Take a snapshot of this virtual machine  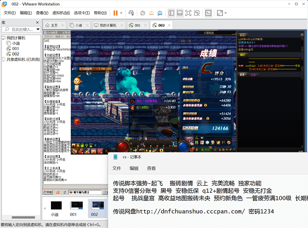pyautogui.click(x=142, y=13)
